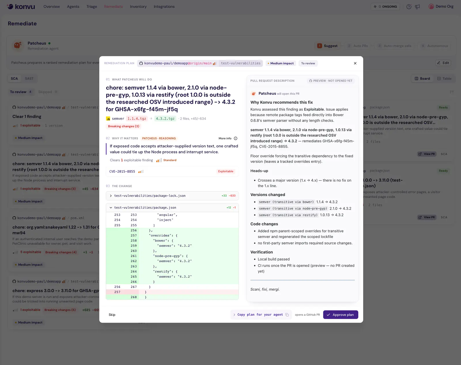Switch to the SAST tab
461x365 pixels.
coord(29,78)
